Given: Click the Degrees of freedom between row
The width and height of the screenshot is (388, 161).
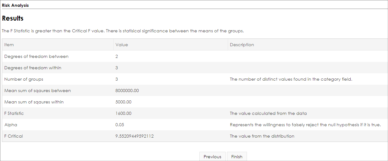Looking at the screenshot, I should [x=195, y=56].
